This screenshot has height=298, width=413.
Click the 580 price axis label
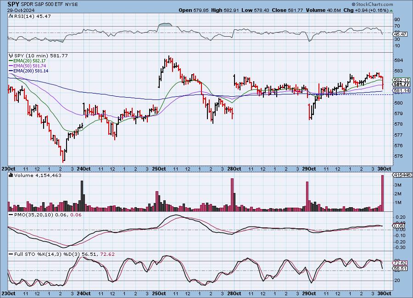[399, 103]
